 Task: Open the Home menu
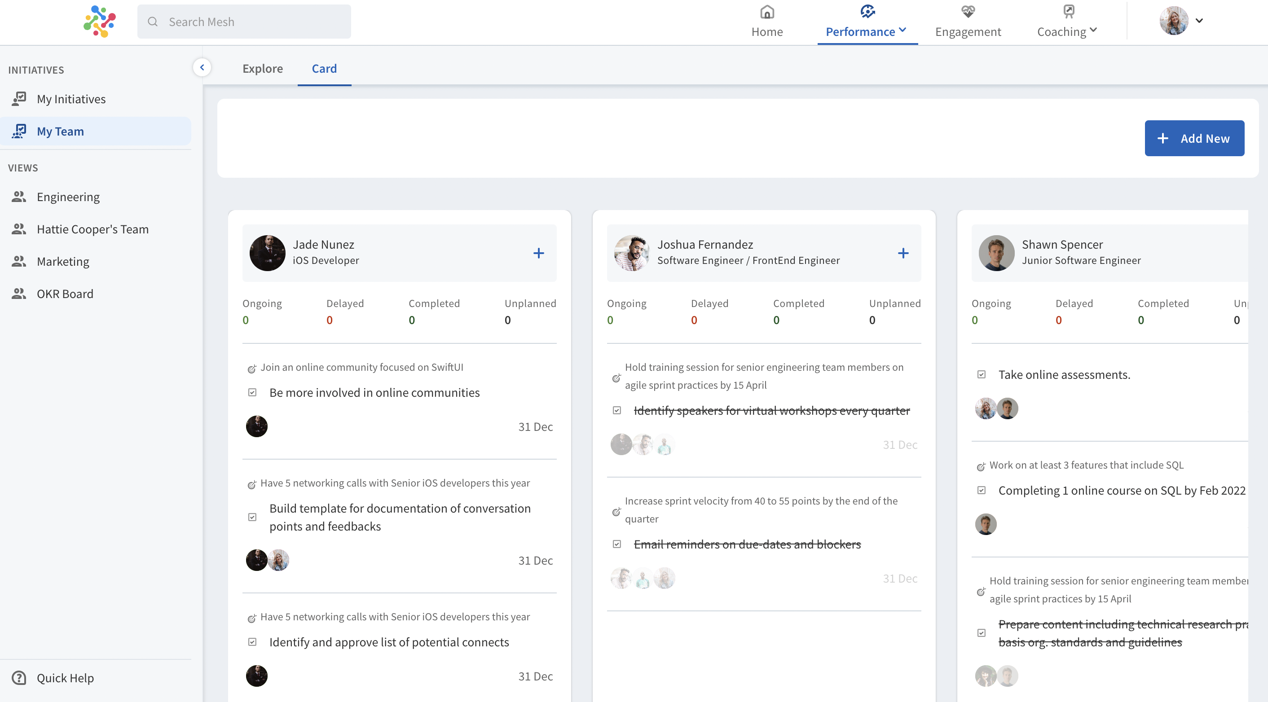(x=767, y=22)
